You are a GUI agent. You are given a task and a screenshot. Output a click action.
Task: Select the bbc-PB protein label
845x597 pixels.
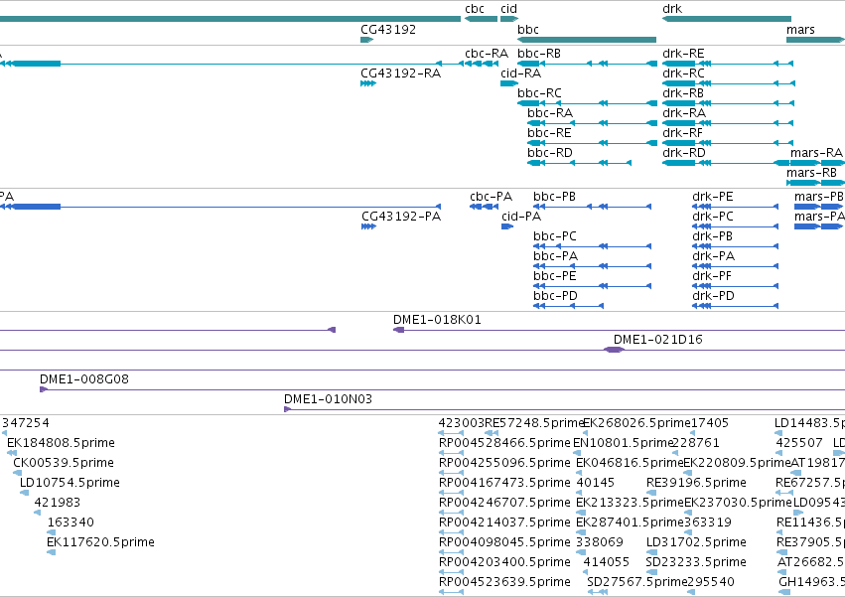click(554, 197)
